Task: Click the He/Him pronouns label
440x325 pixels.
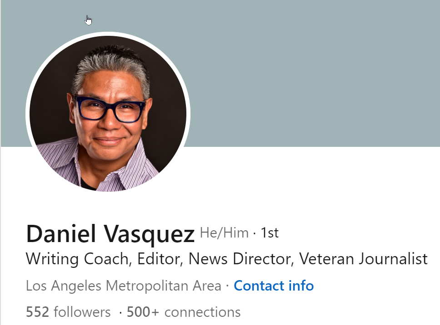Action: pos(224,233)
